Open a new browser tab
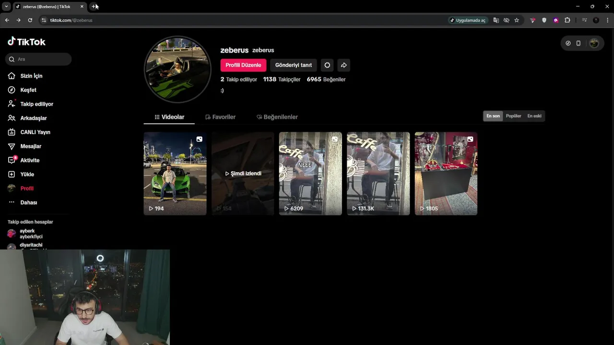This screenshot has width=614, height=345. point(94,6)
